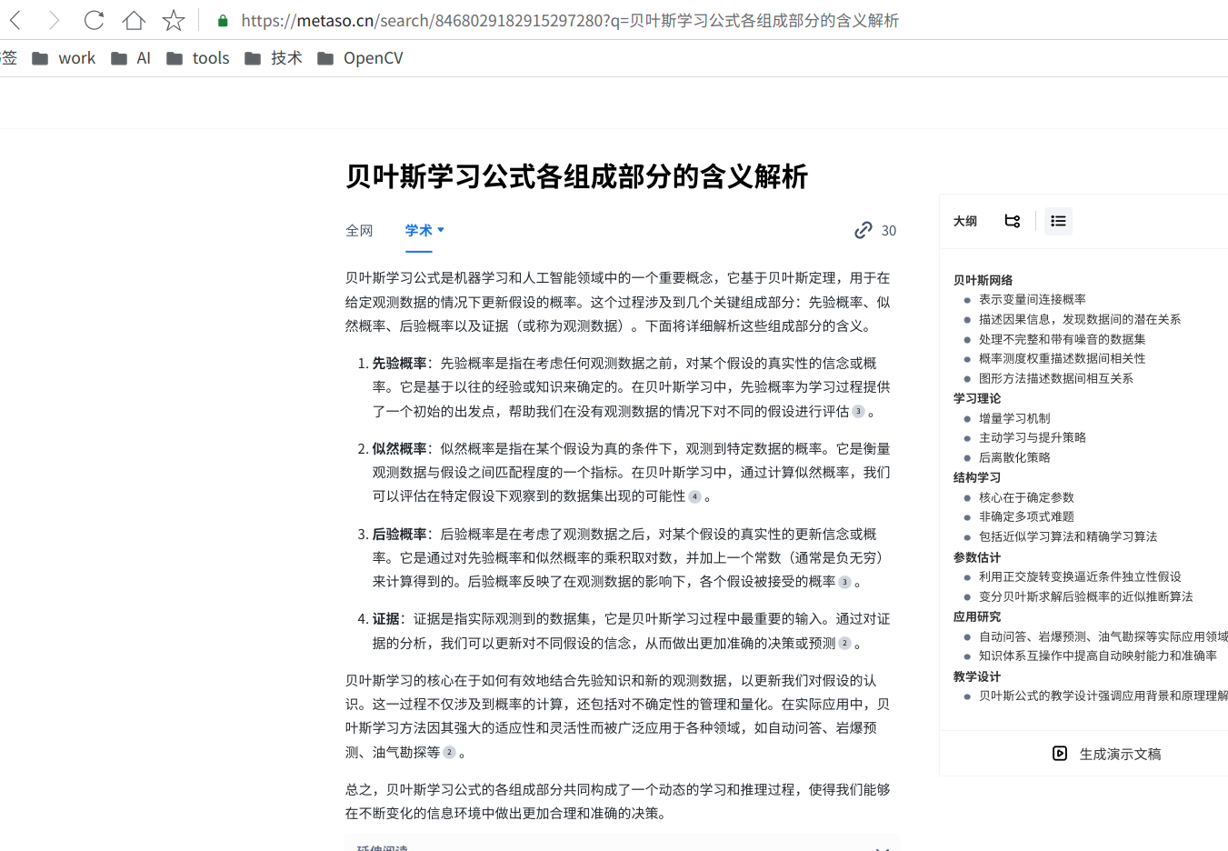The height and width of the screenshot is (851, 1228).
Task: Click the bold term 先验概率
Action: pyautogui.click(x=399, y=363)
